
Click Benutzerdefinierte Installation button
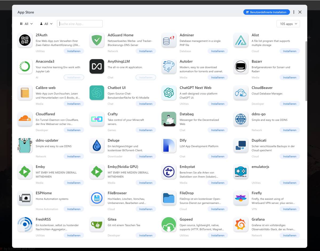tap(266, 12)
